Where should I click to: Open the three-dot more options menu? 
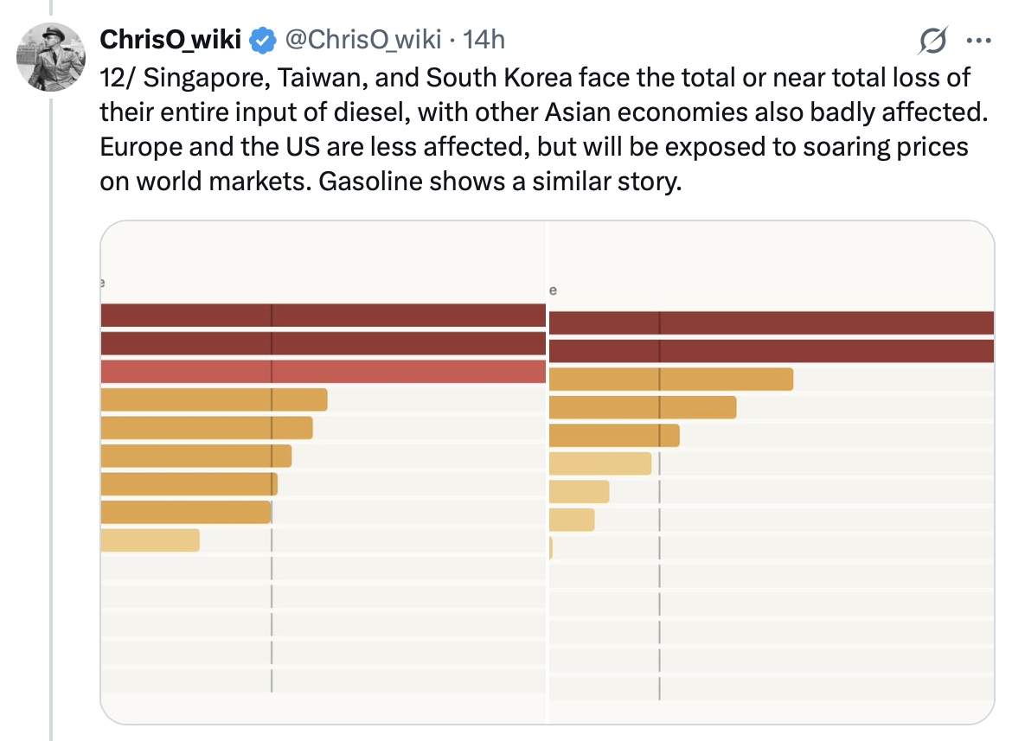click(978, 40)
